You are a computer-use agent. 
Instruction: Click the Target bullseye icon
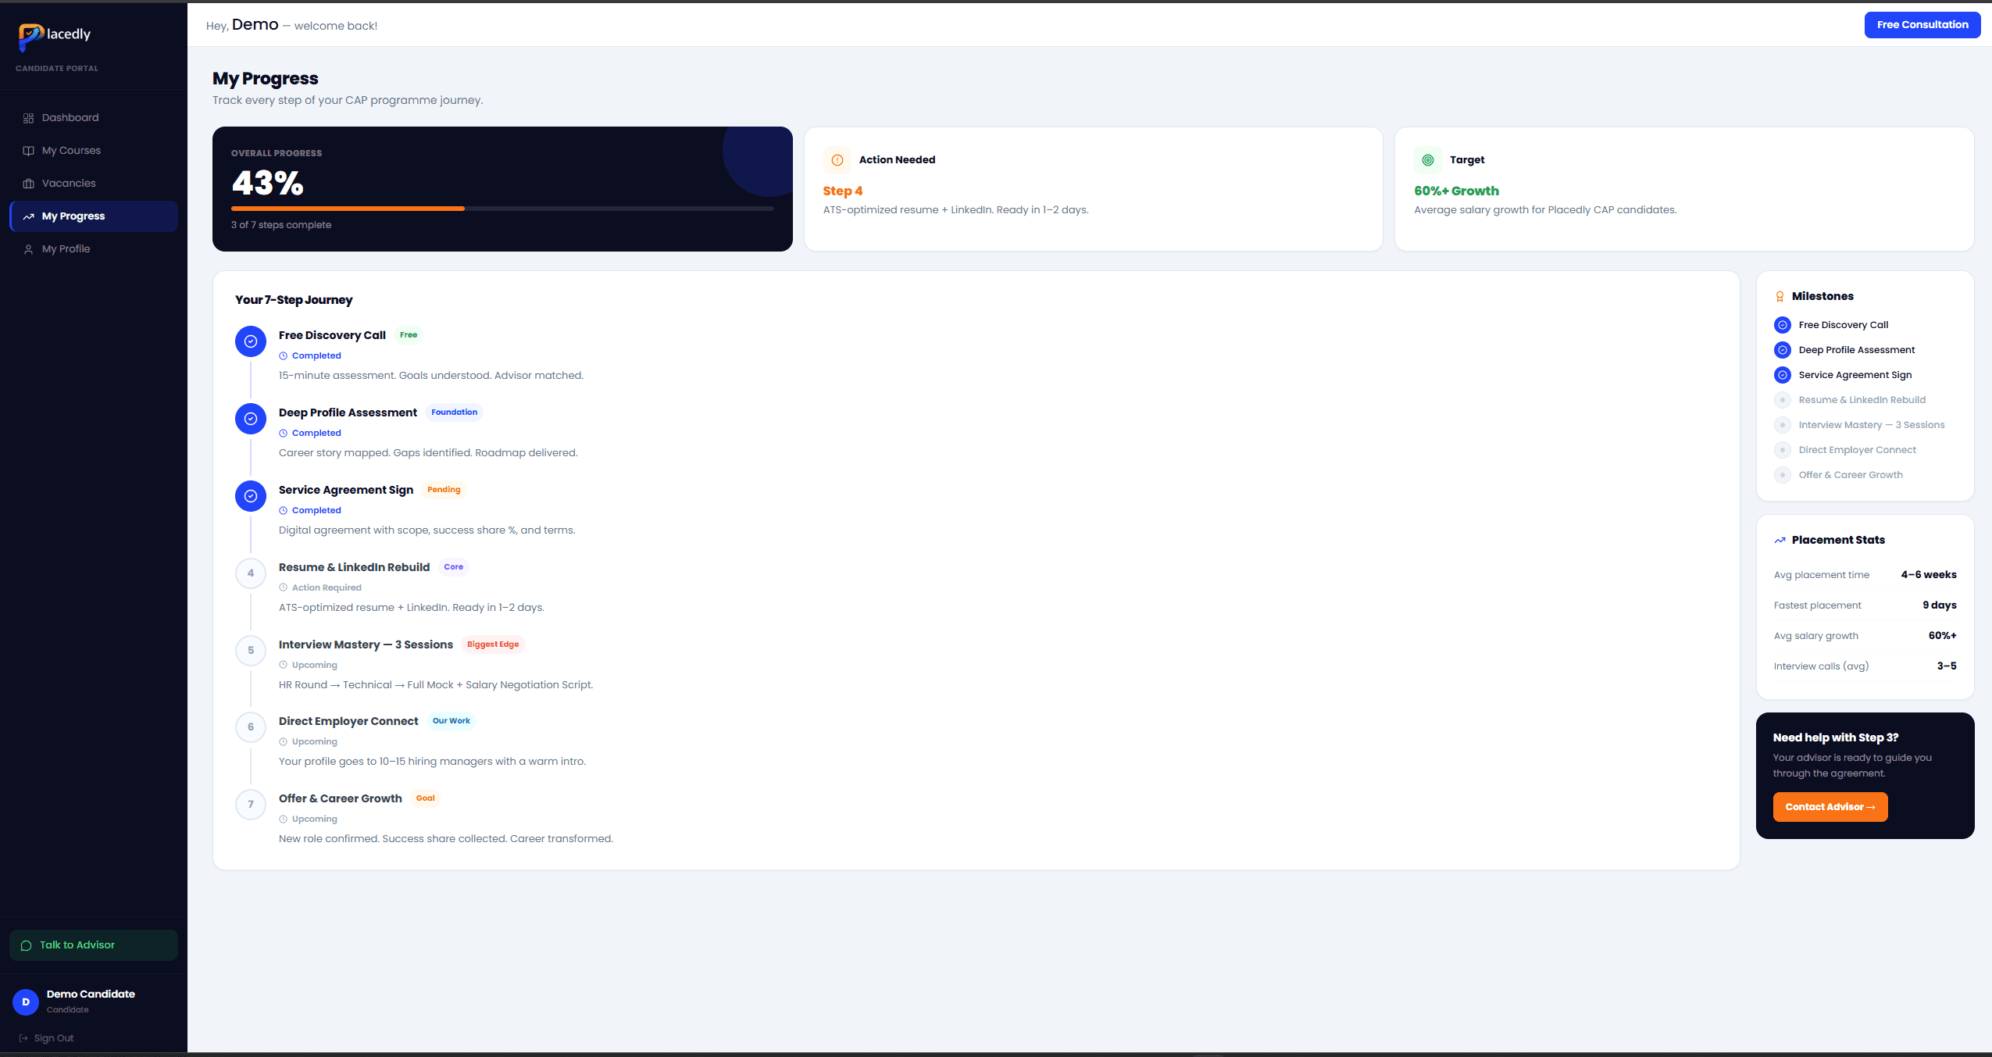tap(1428, 160)
